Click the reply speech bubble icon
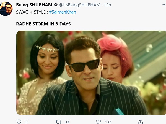 pos(19,122)
